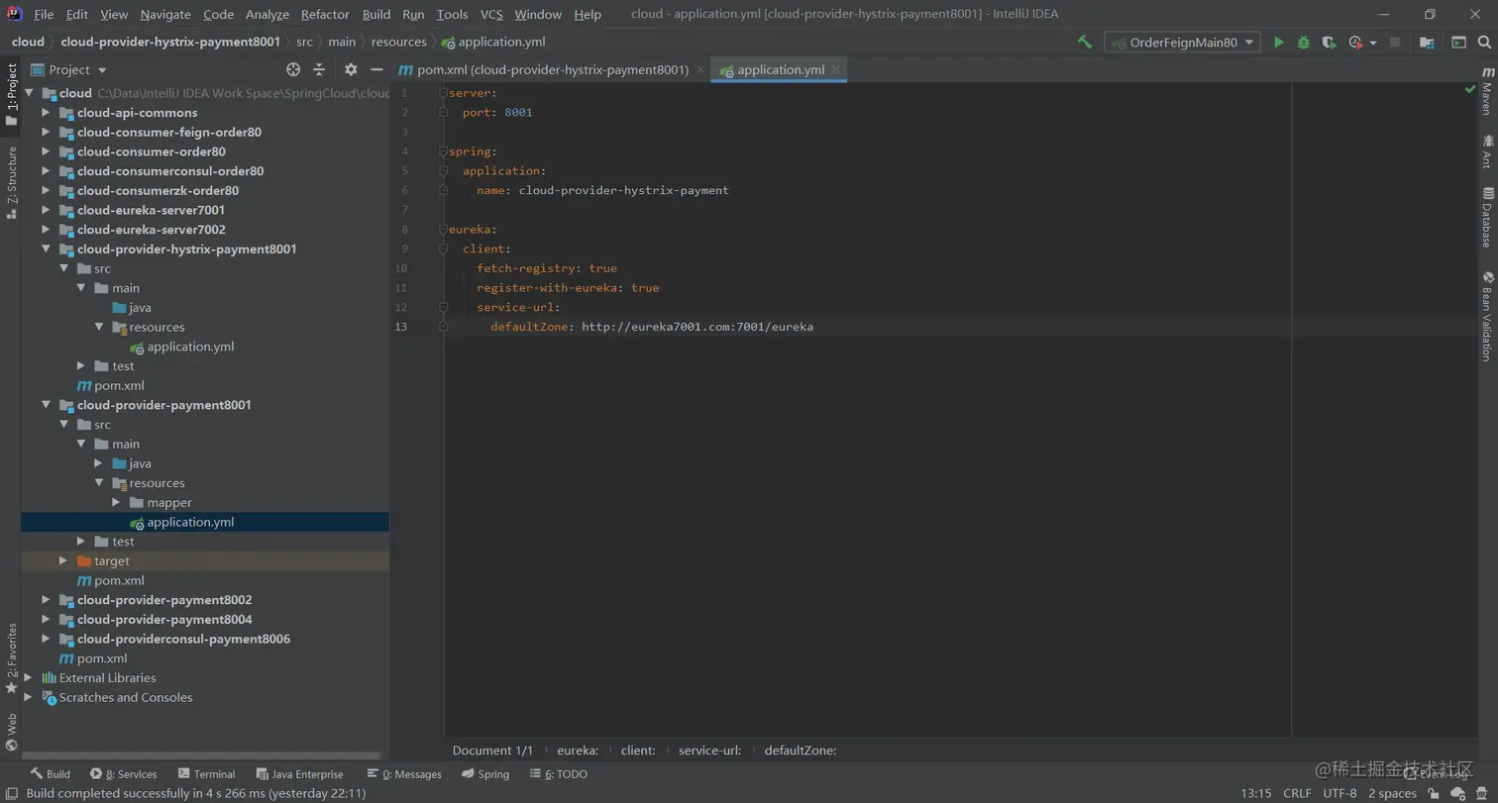Open Search Everywhere magnifier icon

pos(1484,43)
